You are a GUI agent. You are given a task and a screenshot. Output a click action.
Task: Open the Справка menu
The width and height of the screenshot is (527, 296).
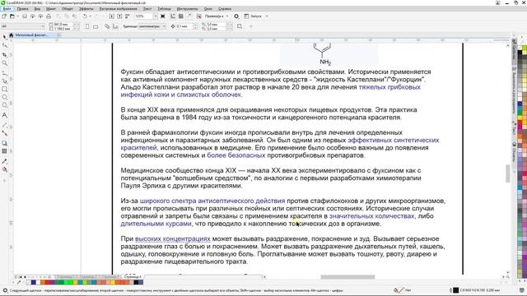pos(225,9)
